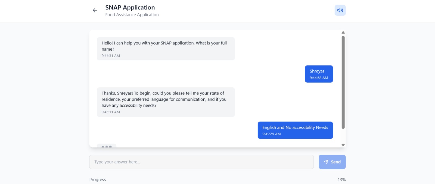
Task: Click the 9:45:29 AM timestamp
Action: 271,134
